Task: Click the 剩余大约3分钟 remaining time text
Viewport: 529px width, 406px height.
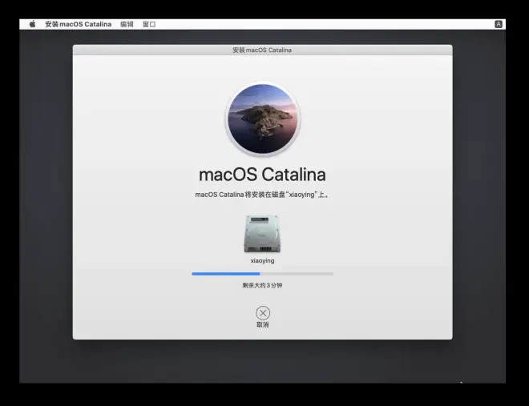Action: click(x=262, y=285)
